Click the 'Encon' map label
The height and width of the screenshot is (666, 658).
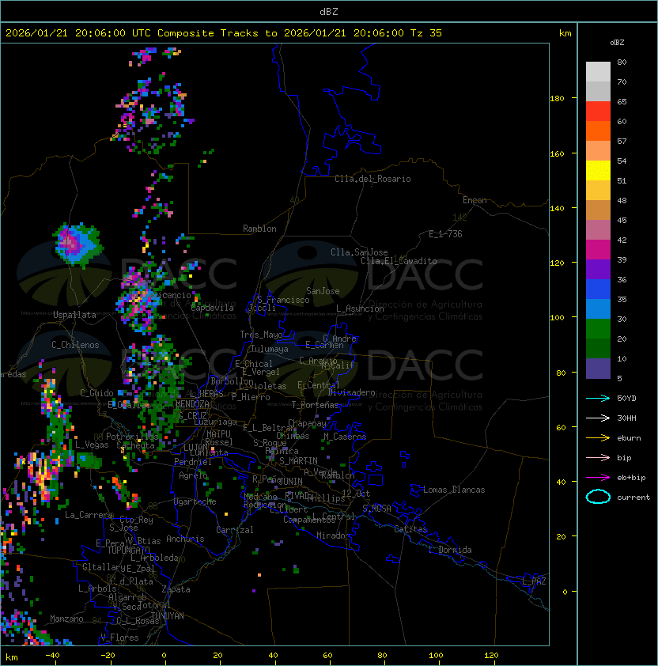coord(475,200)
